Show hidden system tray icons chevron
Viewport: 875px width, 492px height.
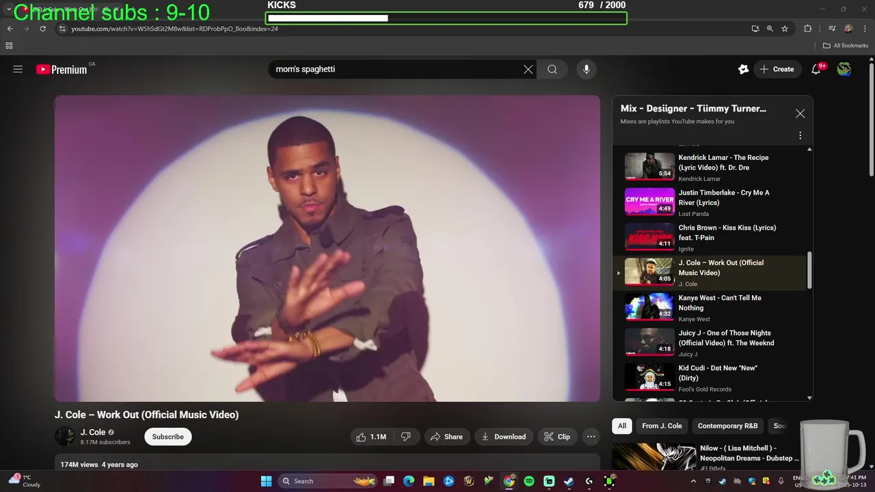point(693,481)
